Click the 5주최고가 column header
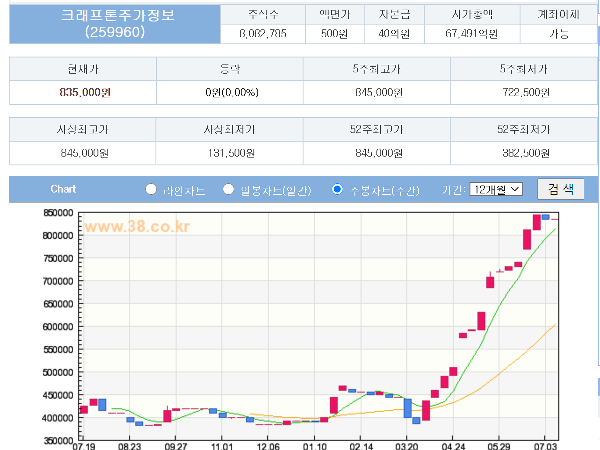This screenshot has width=600, height=450. (377, 69)
